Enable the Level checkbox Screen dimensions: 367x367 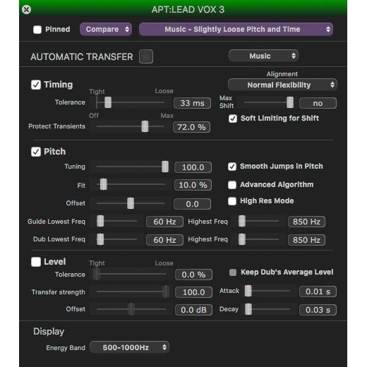[x=36, y=262]
